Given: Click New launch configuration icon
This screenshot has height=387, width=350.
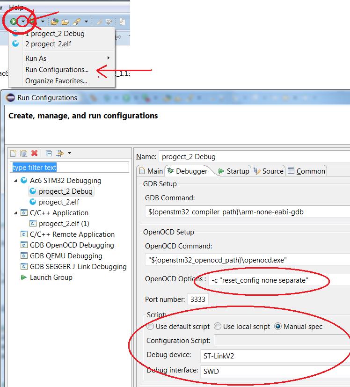Looking at the screenshot, I should (x=14, y=153).
